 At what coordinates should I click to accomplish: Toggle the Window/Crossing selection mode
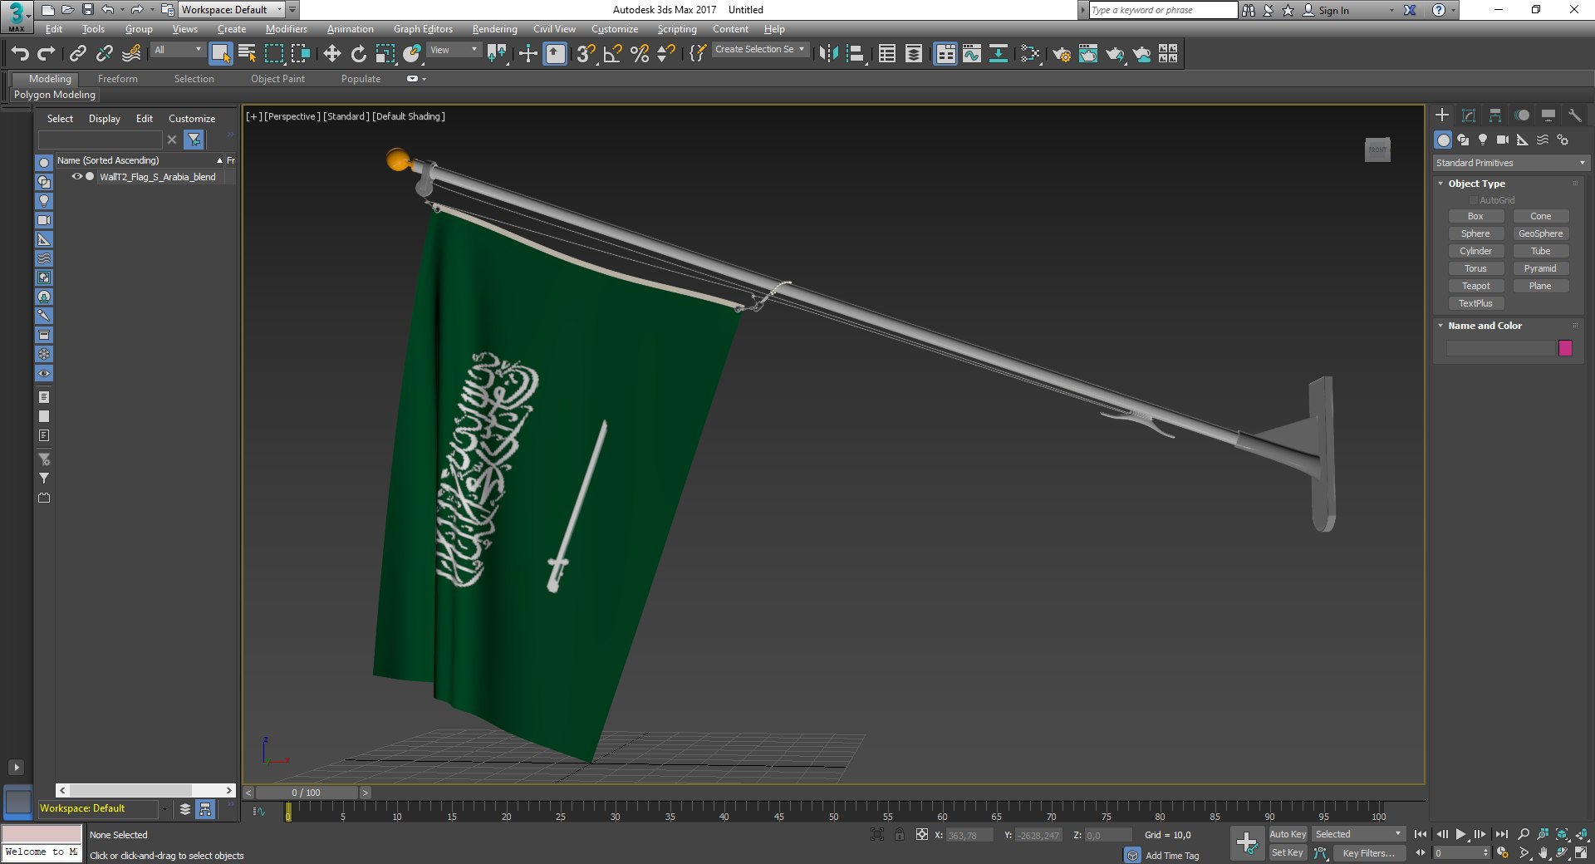click(x=300, y=54)
